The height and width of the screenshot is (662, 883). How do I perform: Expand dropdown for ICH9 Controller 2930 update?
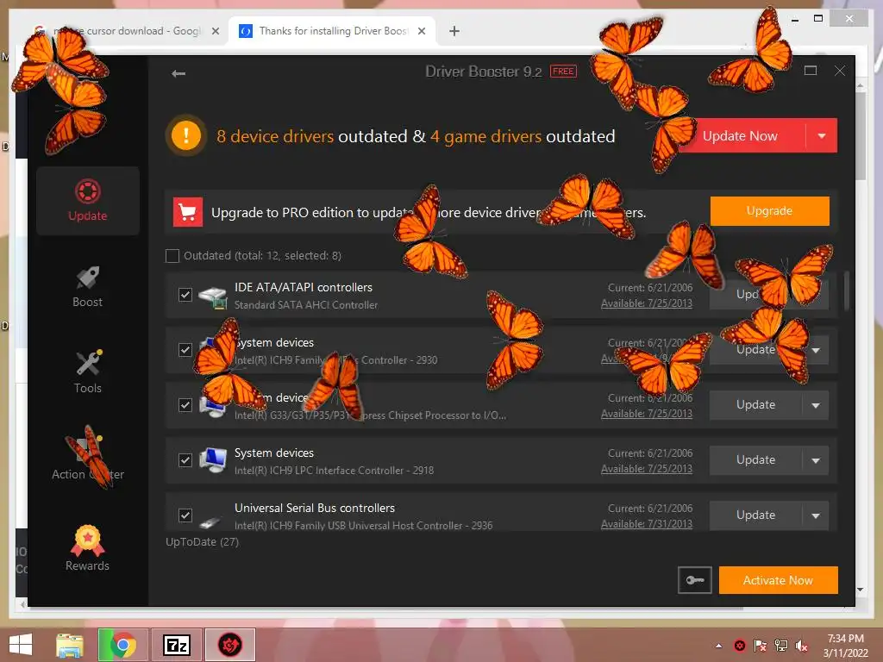pos(816,350)
